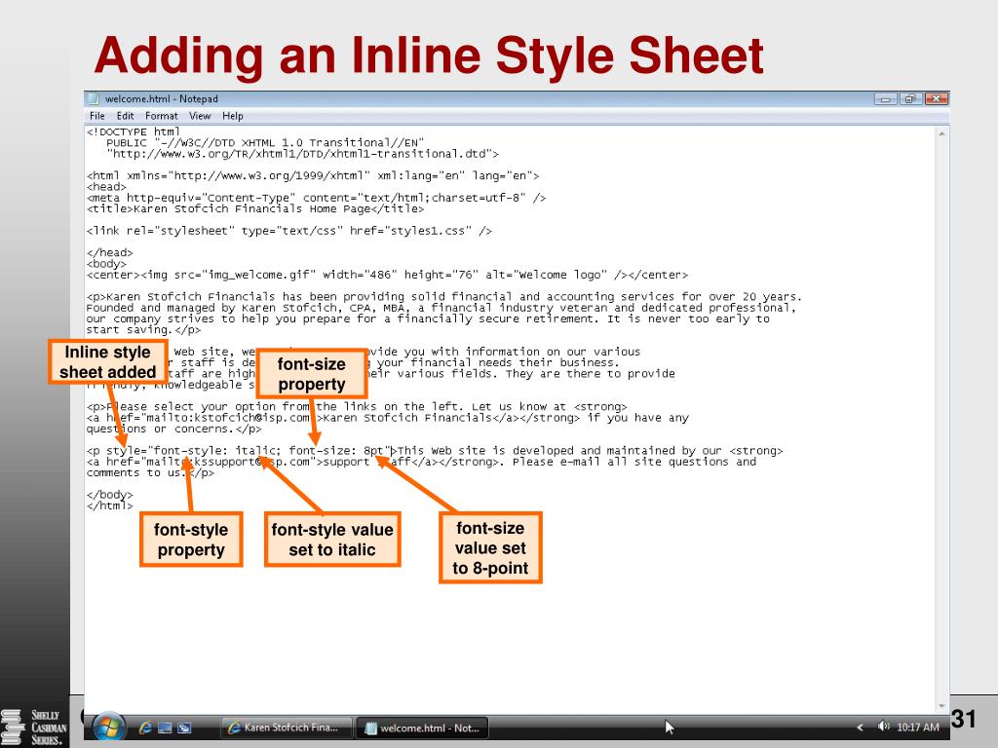Viewport: 998px width, 748px height.
Task: Click welcome.html - Notepad title text
Action: tap(161, 98)
